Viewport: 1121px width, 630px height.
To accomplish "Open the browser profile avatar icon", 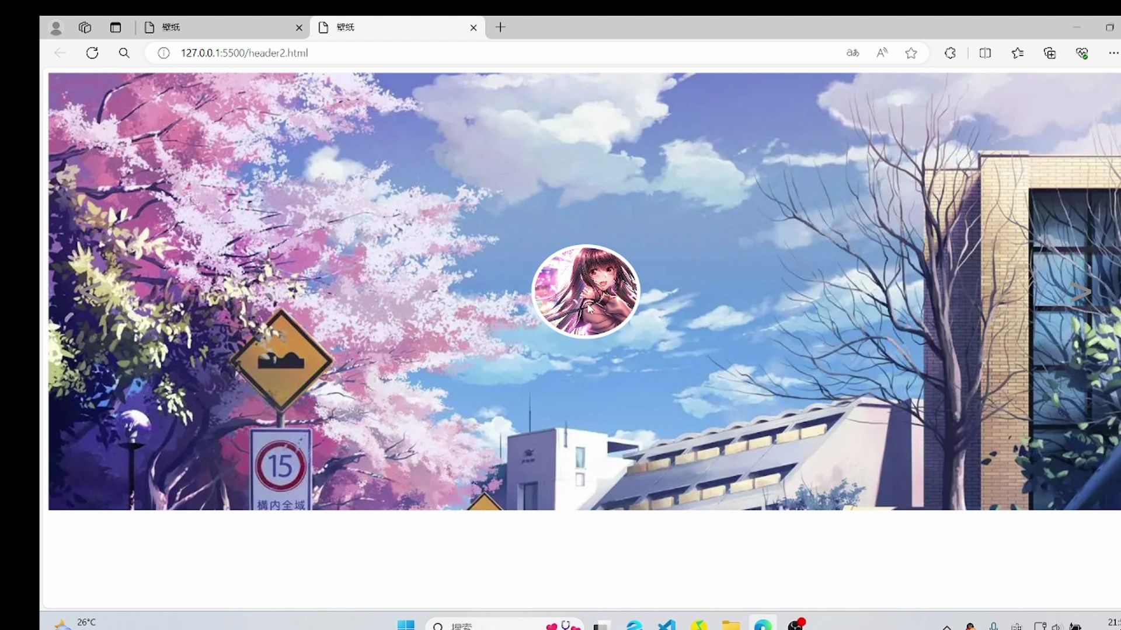I will [56, 27].
